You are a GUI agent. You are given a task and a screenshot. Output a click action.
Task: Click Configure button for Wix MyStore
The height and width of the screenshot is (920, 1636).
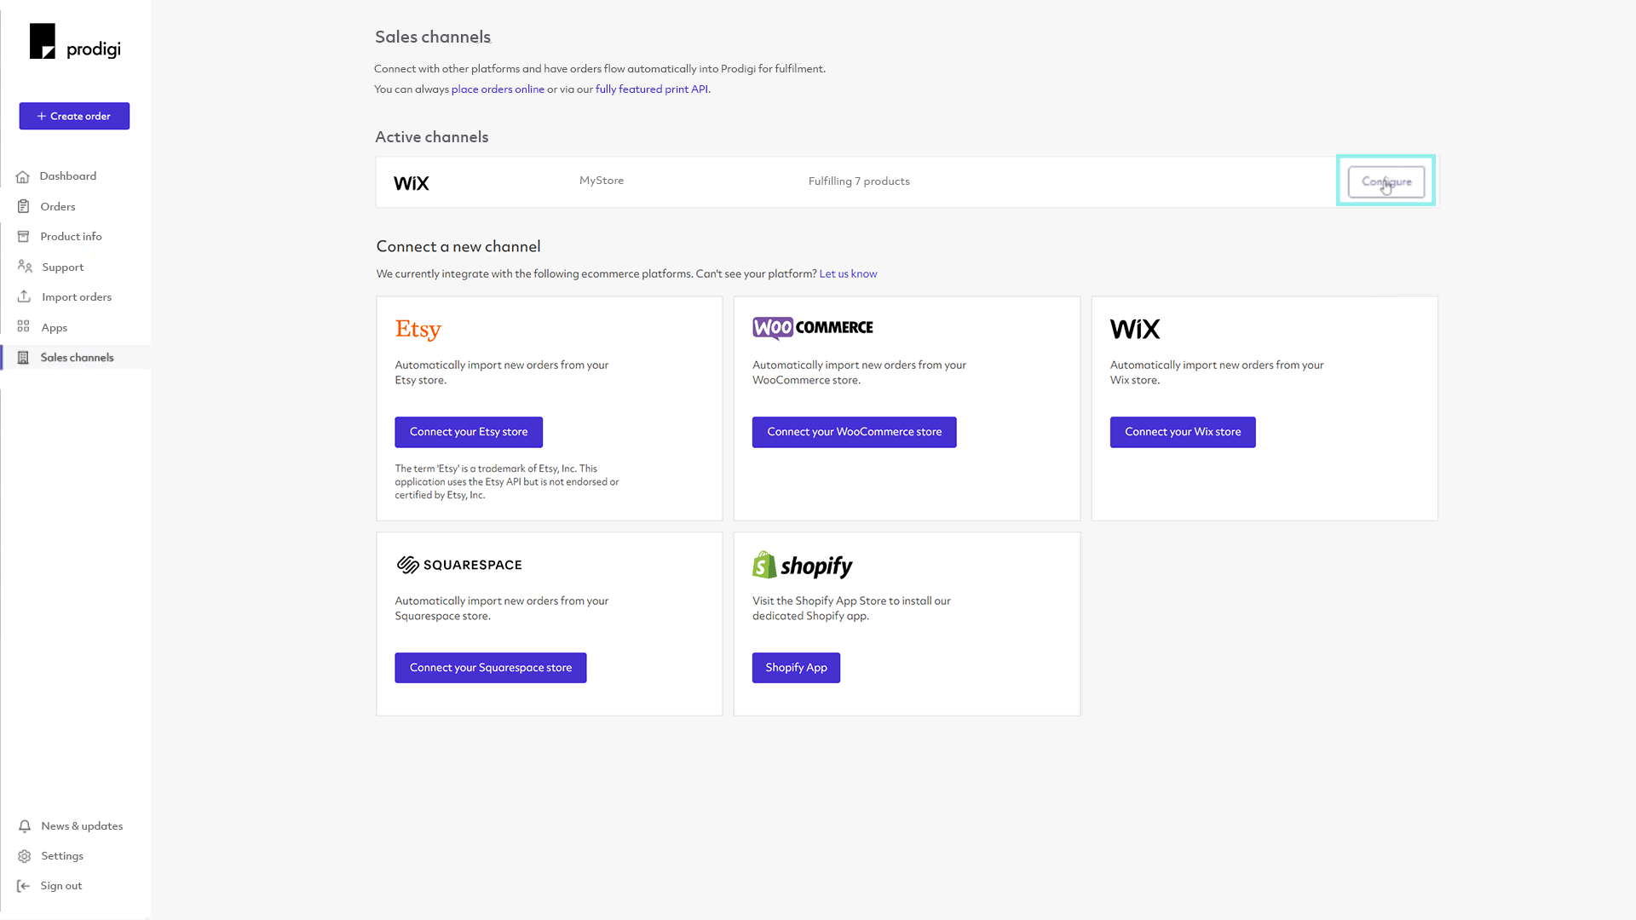point(1386,182)
